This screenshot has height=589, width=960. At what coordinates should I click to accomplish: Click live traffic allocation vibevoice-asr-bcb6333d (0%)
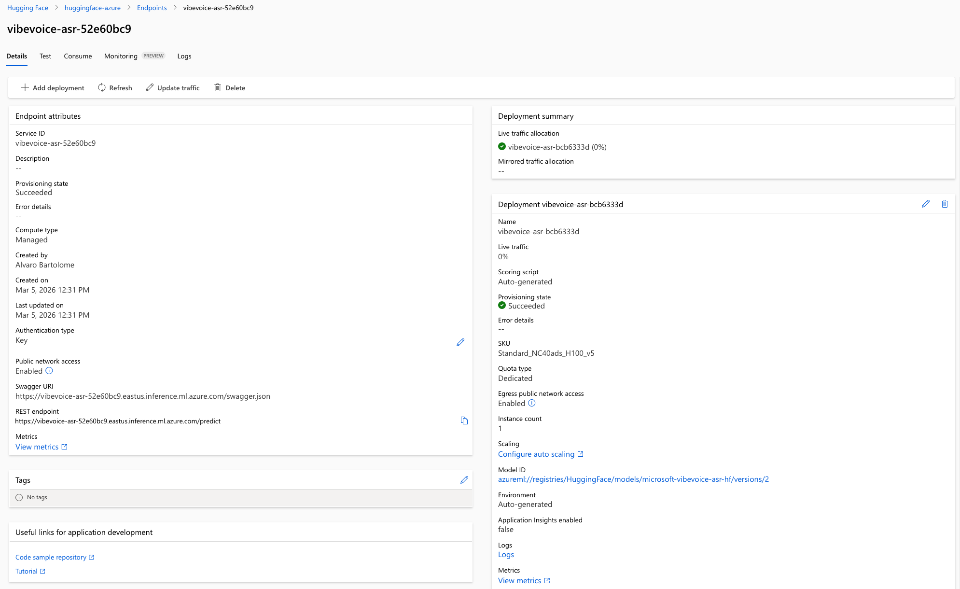[x=552, y=147]
